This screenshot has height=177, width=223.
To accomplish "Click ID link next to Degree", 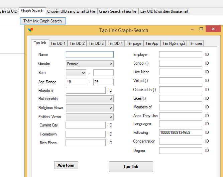I will point(207,151).
